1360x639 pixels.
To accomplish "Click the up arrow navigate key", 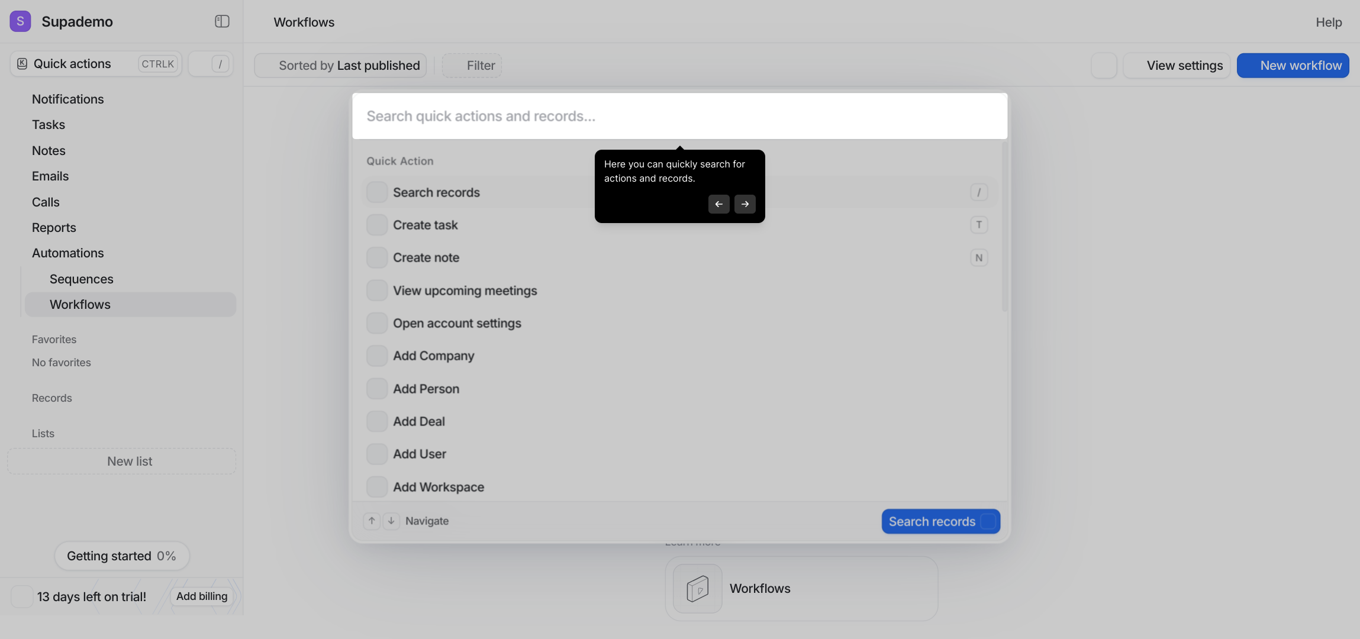I will [x=372, y=521].
